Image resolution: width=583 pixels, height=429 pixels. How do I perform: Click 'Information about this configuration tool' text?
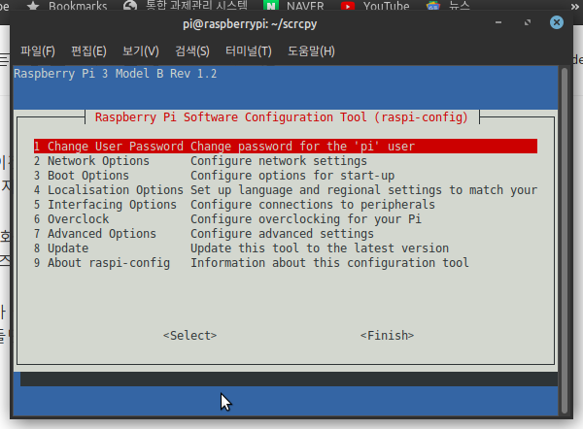(329, 263)
